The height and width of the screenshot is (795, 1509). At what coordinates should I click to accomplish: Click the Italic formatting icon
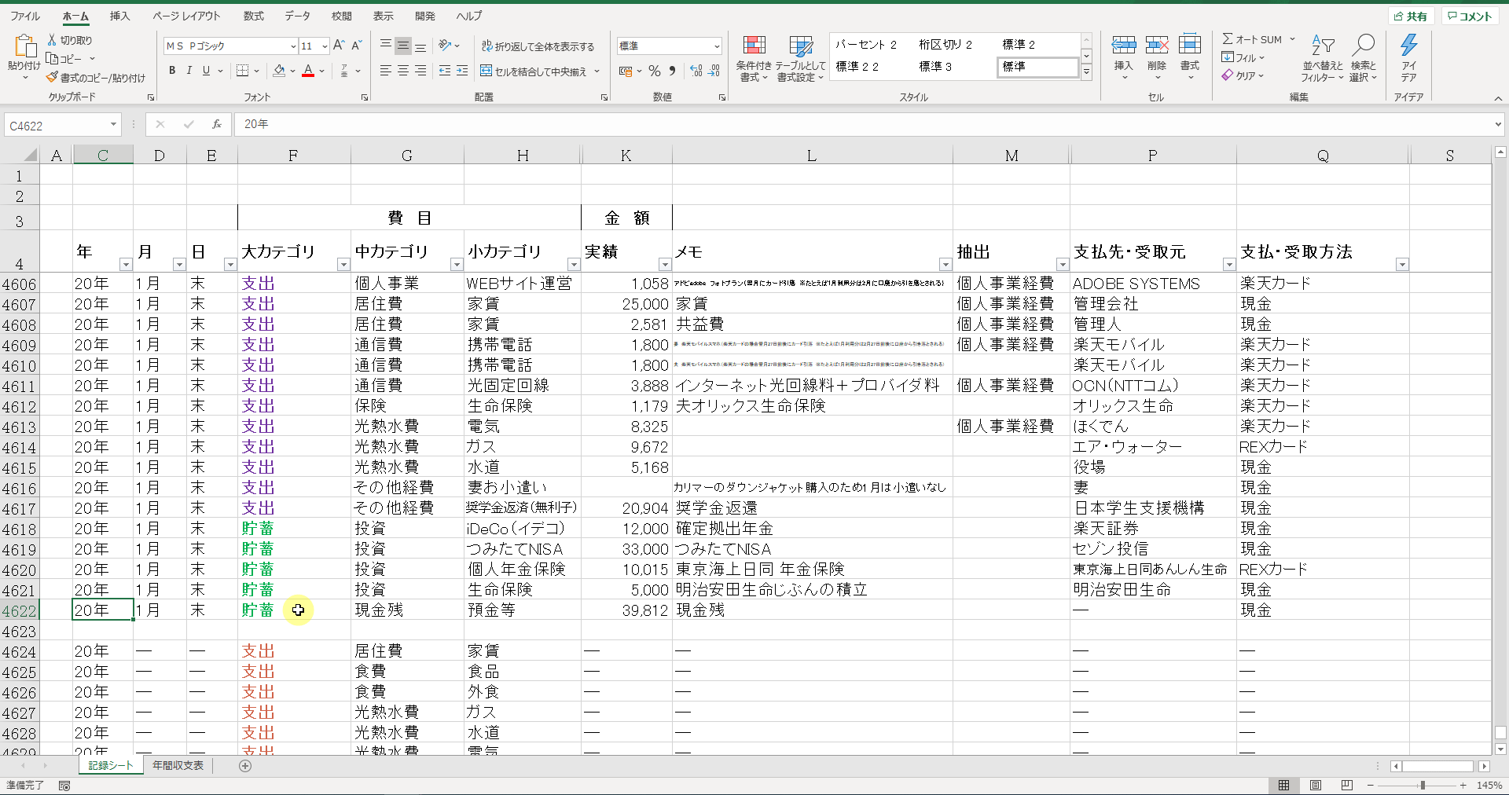[189, 71]
